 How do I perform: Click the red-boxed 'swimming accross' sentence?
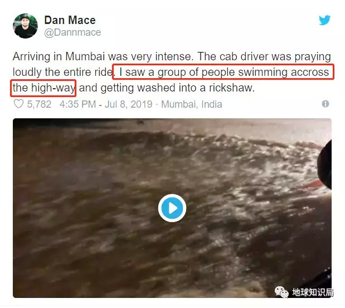tap(223, 72)
